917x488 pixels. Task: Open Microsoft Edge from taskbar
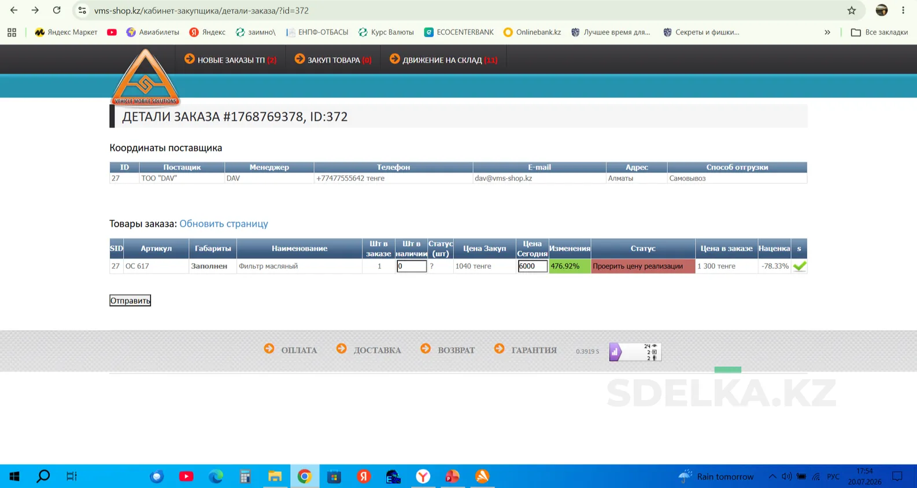216,476
